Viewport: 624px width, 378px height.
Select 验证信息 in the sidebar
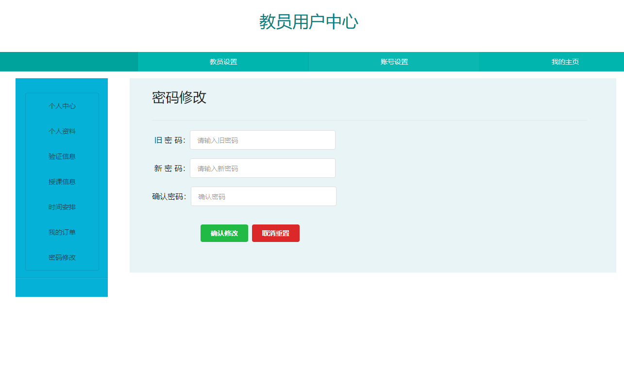click(62, 156)
